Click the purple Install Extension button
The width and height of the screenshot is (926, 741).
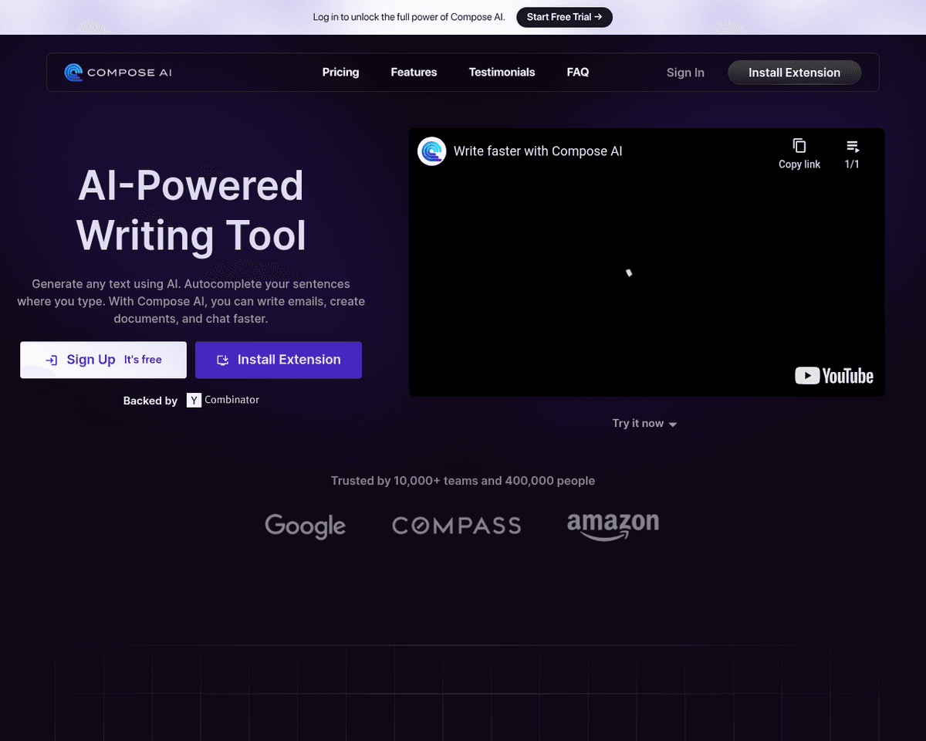pyautogui.click(x=279, y=360)
